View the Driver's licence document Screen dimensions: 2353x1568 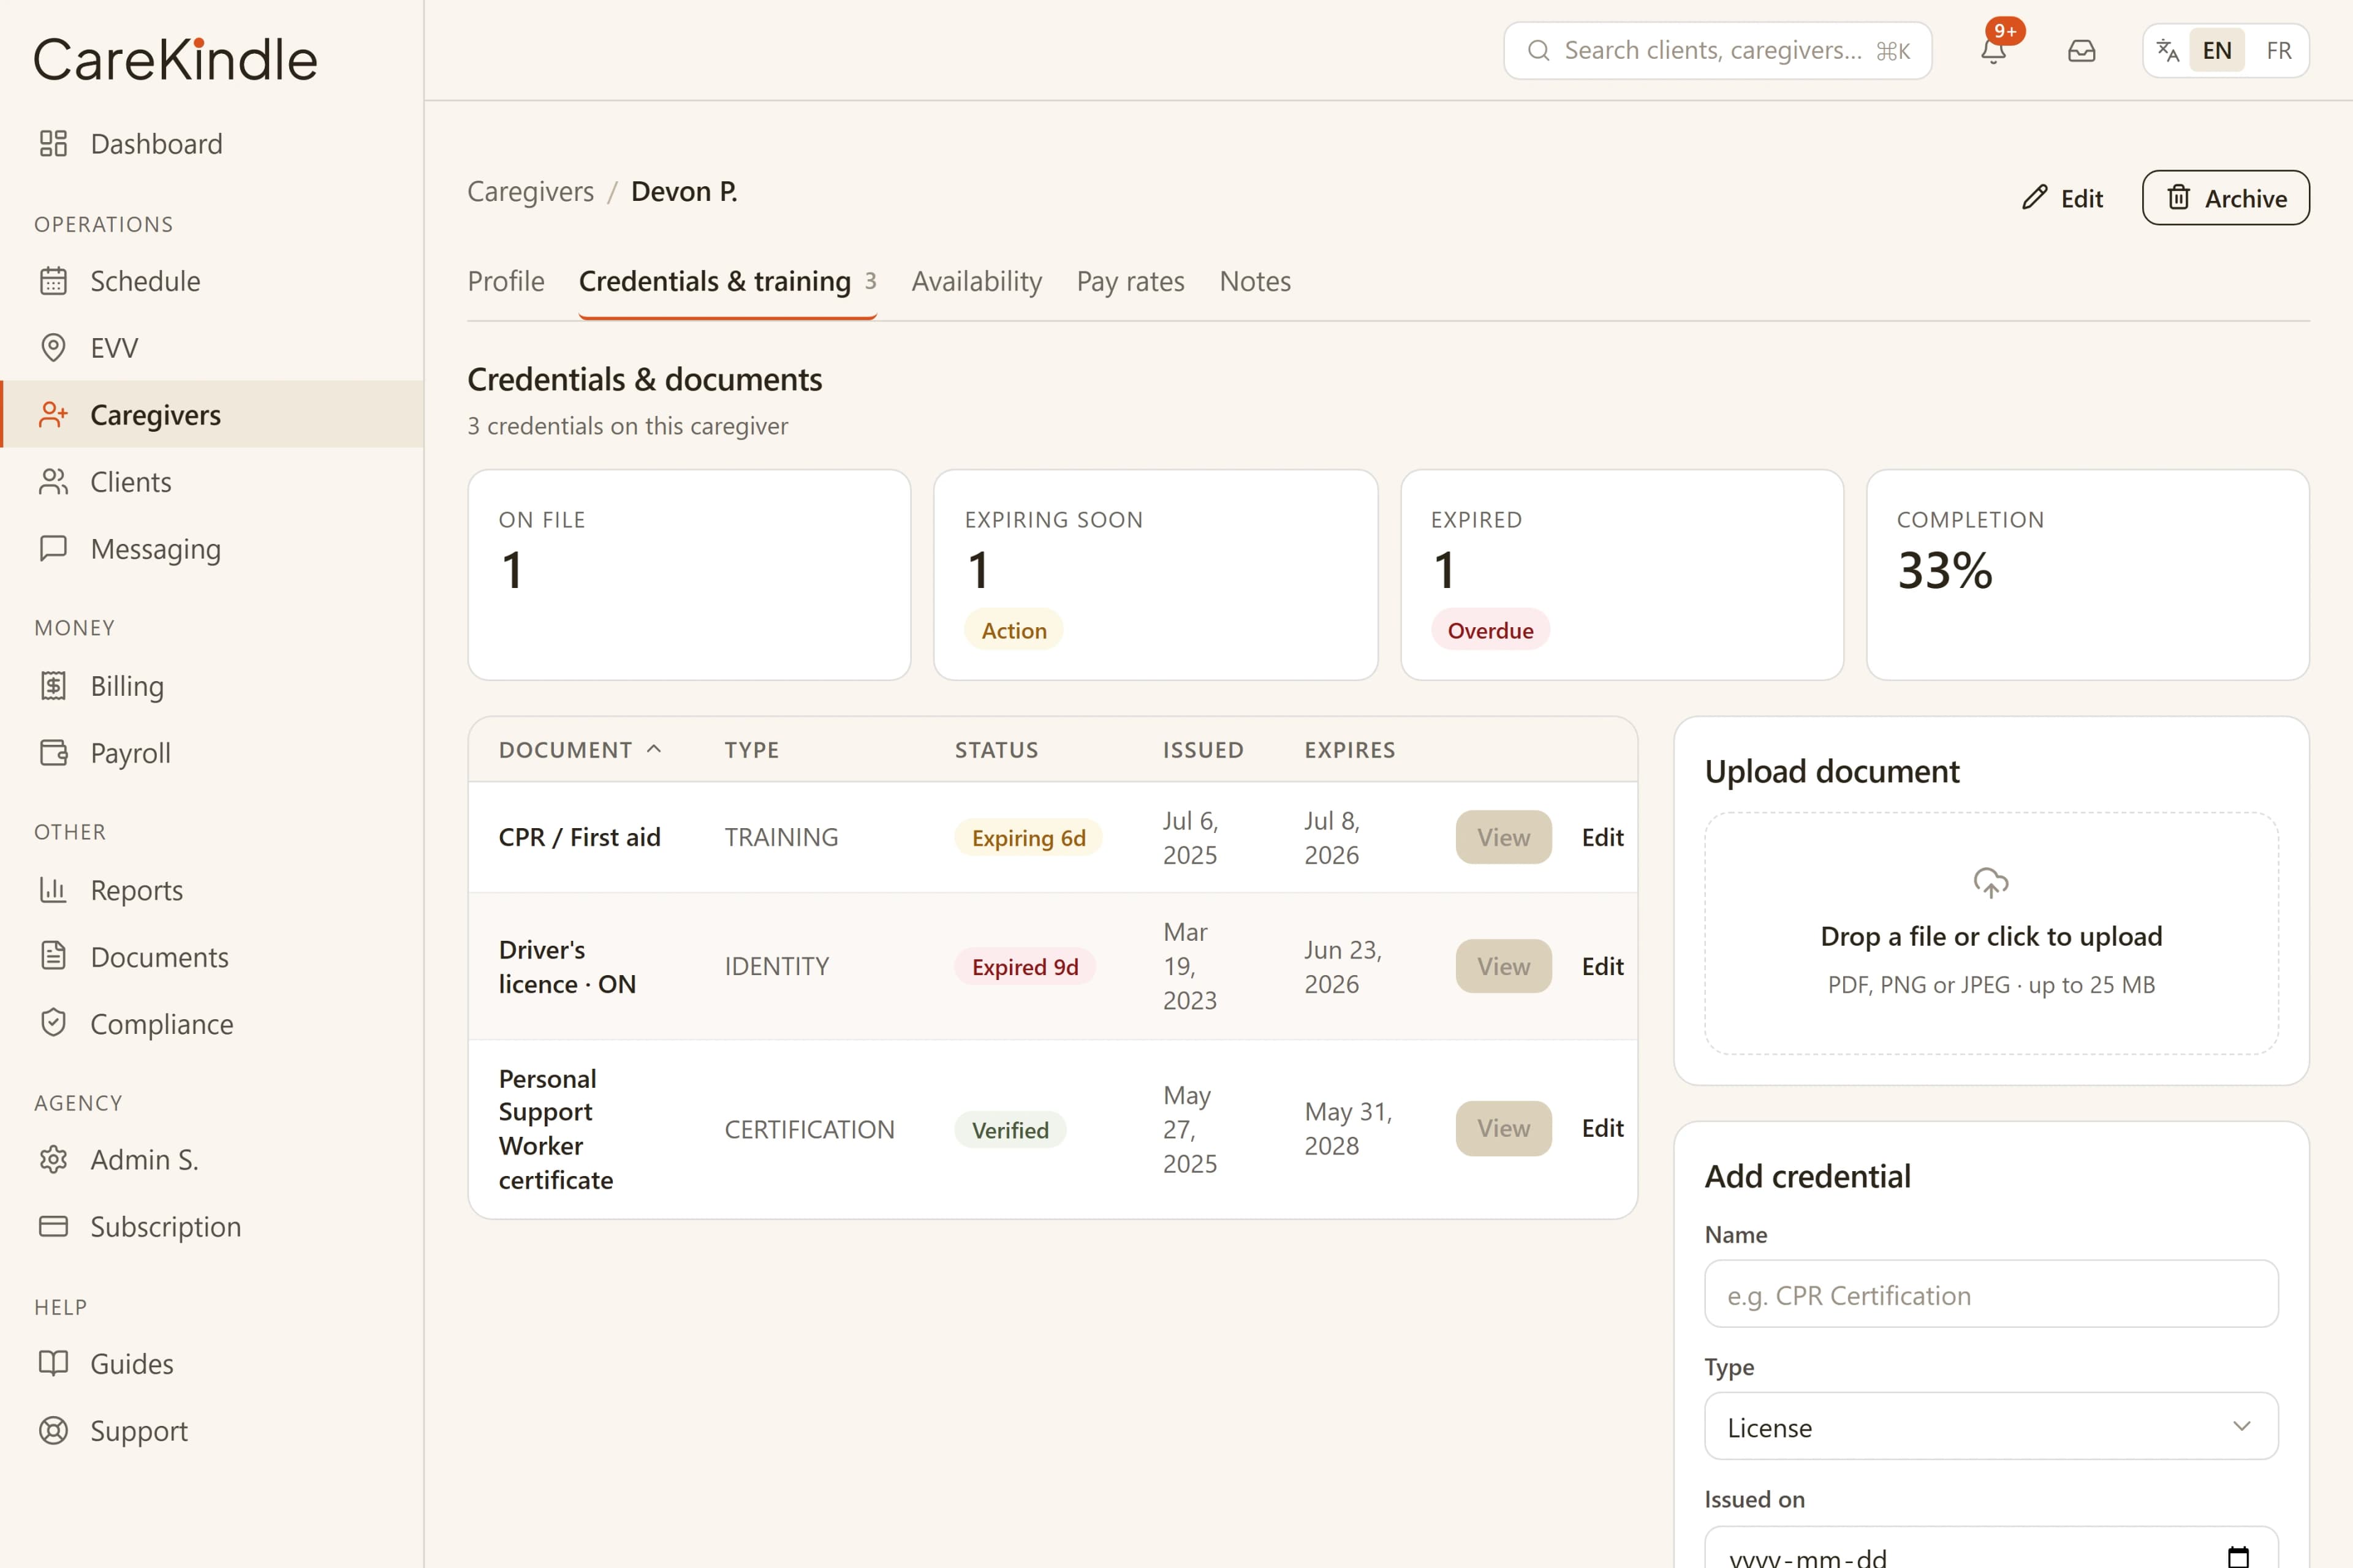(1502, 967)
